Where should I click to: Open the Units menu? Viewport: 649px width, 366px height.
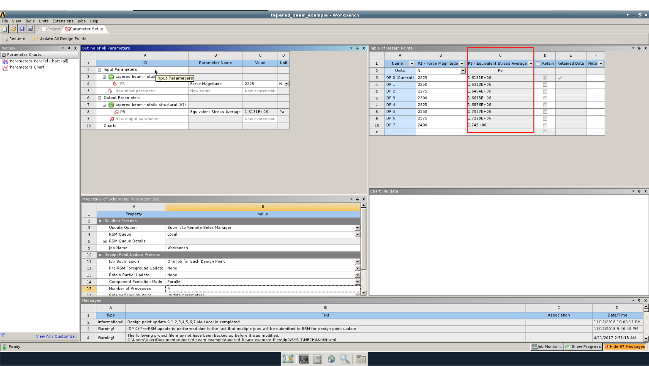44,21
